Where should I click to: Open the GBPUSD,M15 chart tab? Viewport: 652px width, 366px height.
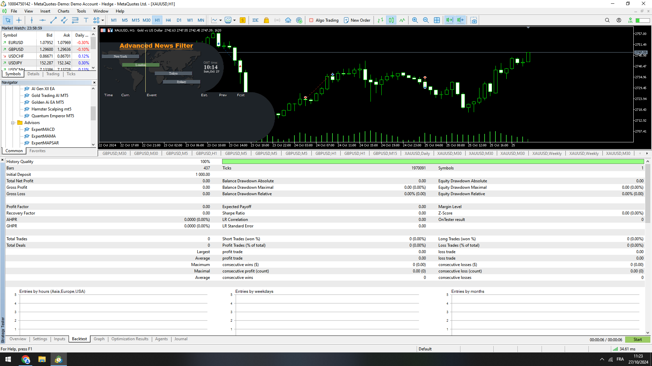click(385, 154)
